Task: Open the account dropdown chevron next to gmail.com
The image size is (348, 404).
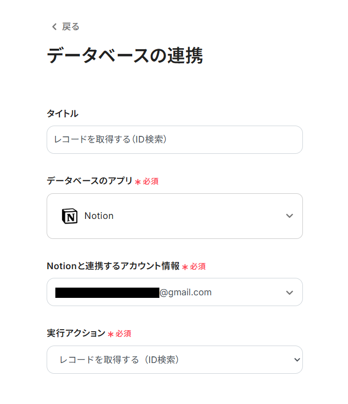Action: coord(289,292)
